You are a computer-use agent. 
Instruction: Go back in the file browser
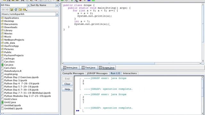(x=3, y=10)
